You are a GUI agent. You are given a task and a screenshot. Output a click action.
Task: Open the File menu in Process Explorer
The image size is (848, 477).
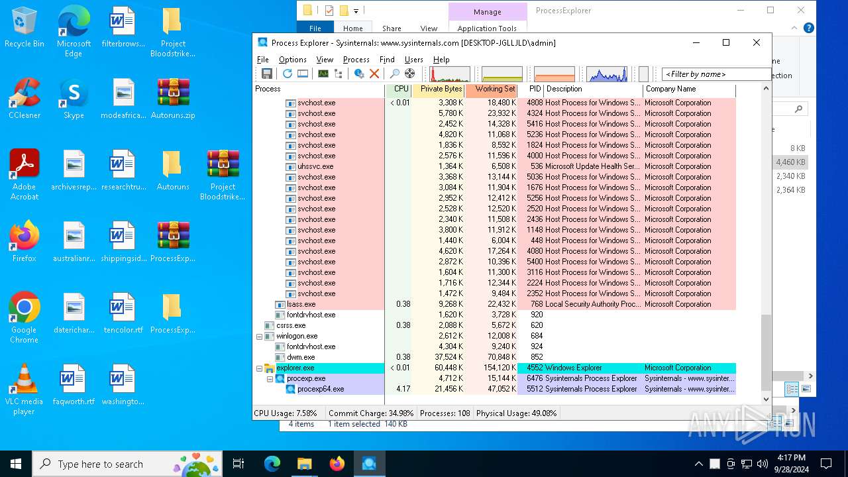(263, 60)
